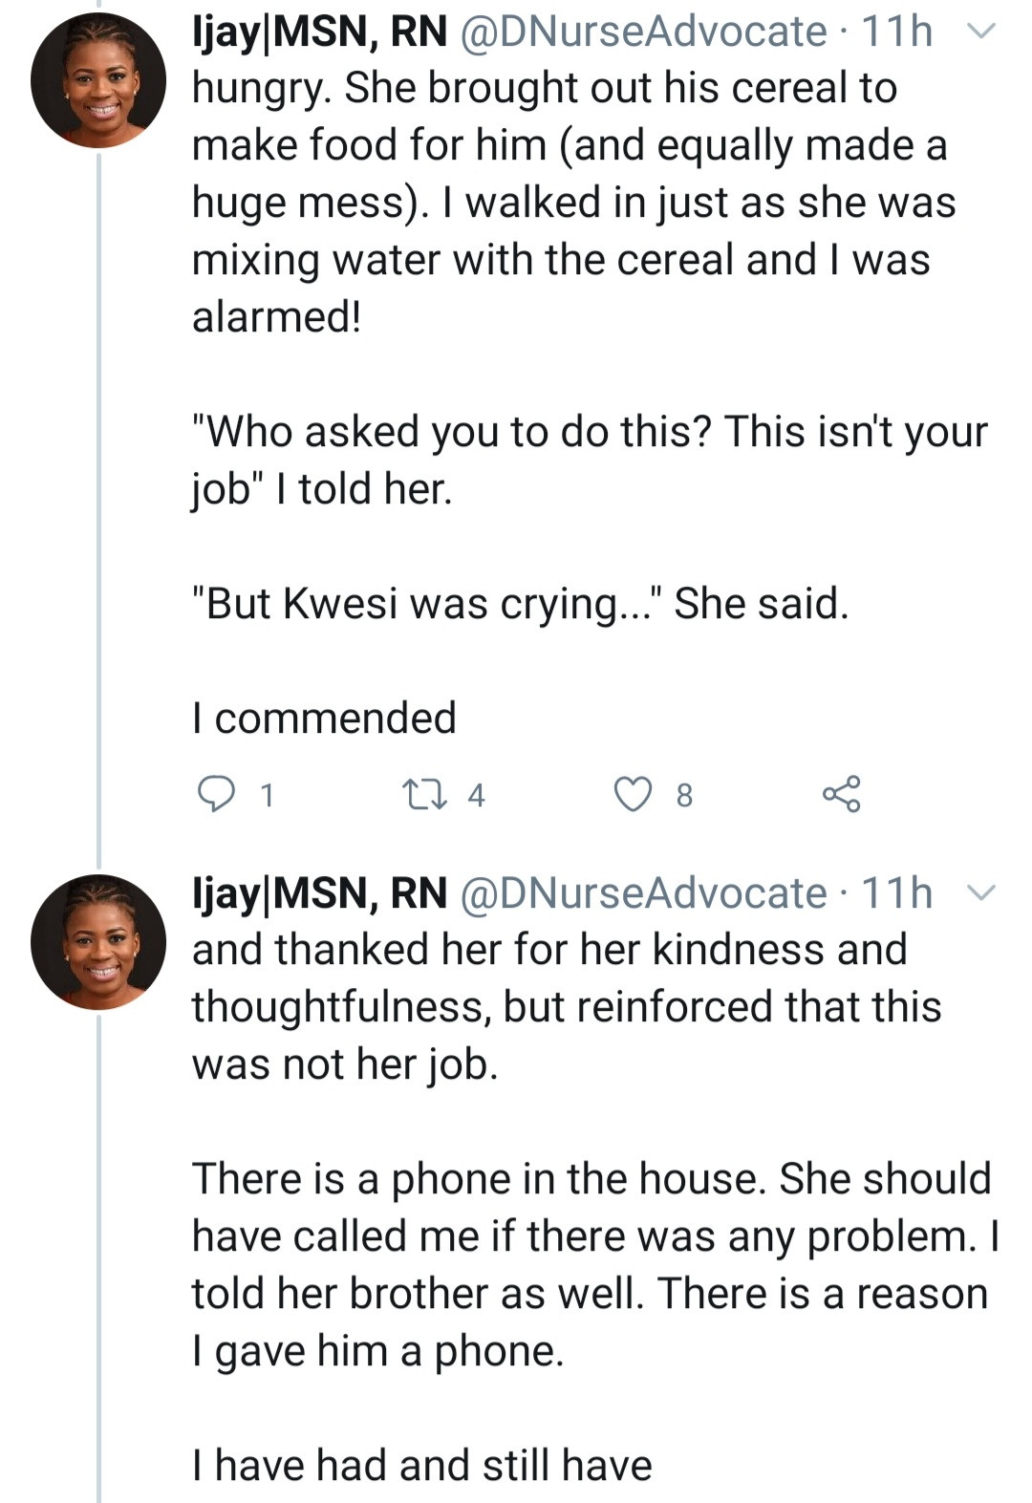Expand the second tweet's options chevron
Image resolution: width=1032 pixels, height=1503 pixels.
(x=981, y=893)
